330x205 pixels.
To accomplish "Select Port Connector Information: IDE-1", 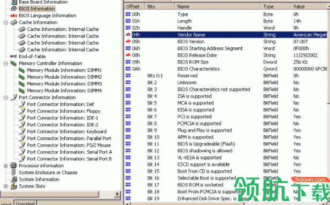I will [63, 118].
